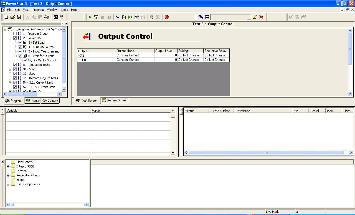Uncheck the 5 - Input Measurement checkbox
355x215 pixels.
click(20, 51)
